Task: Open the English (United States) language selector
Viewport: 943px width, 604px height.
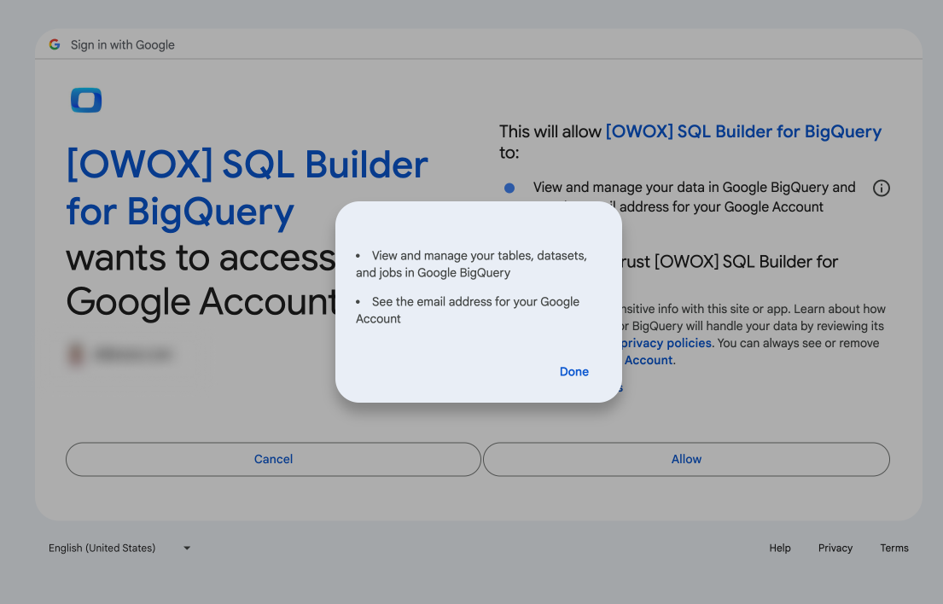Action: coord(102,549)
